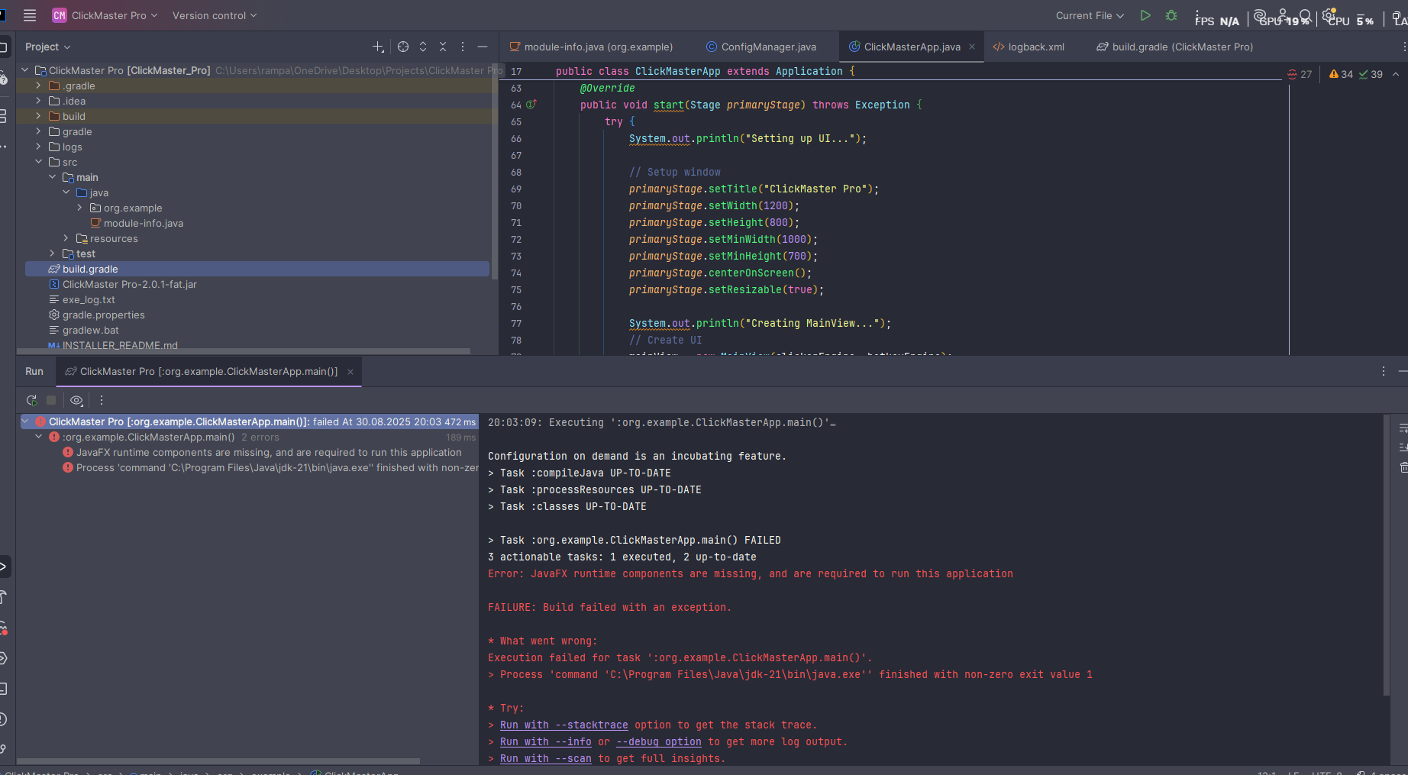The width and height of the screenshot is (1408, 775).
Task: Open Run tool window options menu
Action: [x=1384, y=371]
